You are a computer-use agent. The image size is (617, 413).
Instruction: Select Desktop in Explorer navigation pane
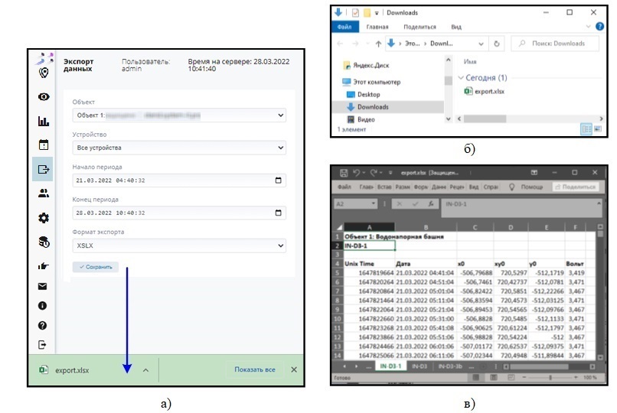point(368,94)
